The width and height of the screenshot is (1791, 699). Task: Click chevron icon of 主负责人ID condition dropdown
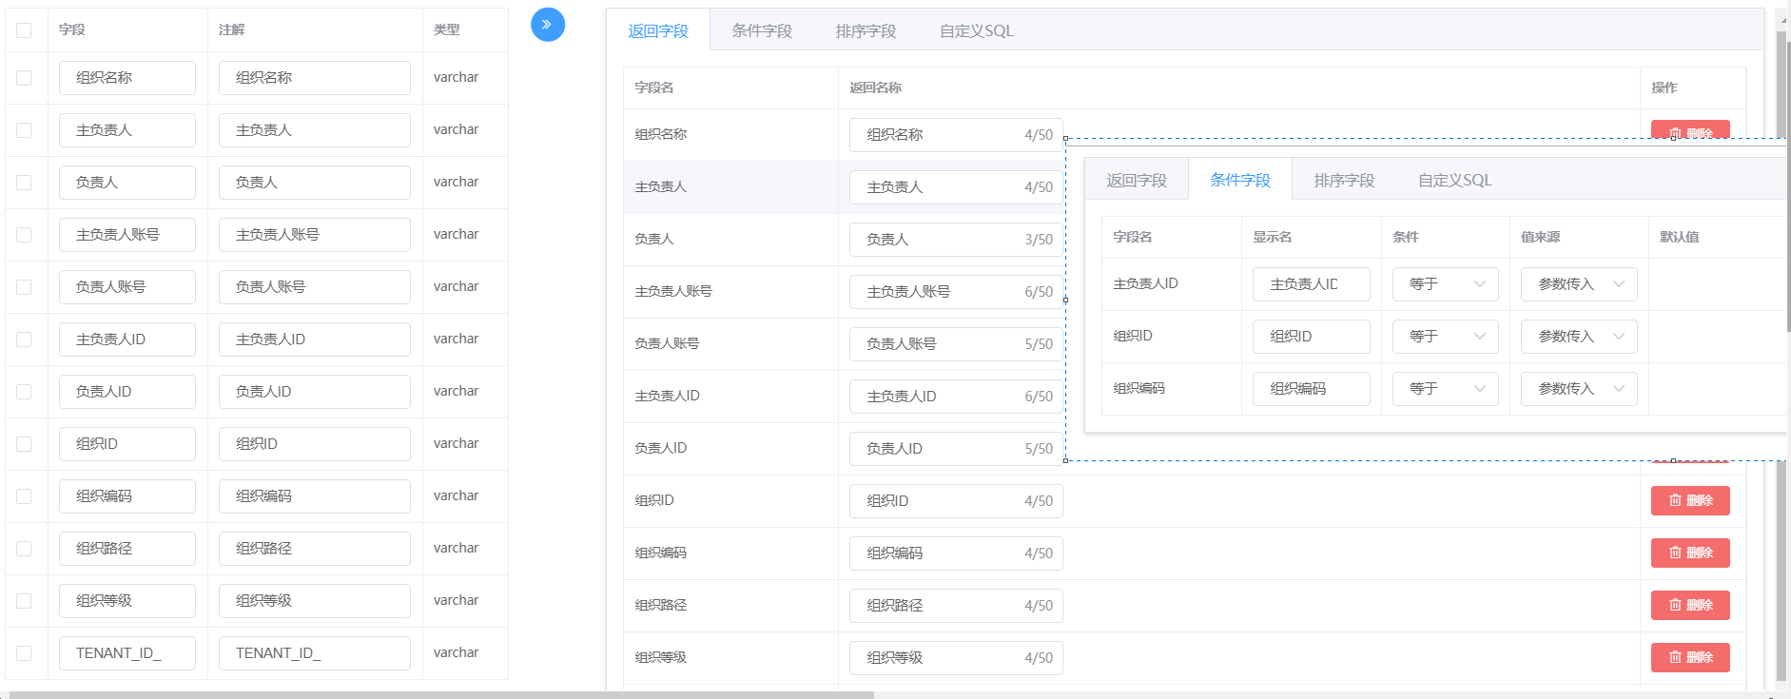pyautogui.click(x=1479, y=284)
